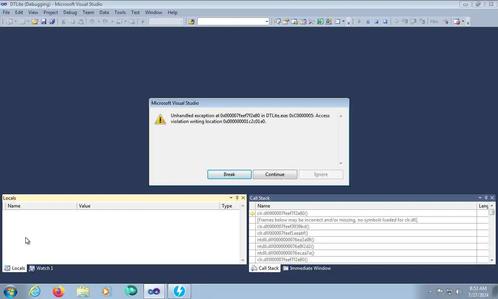Click the Step Into icon

click(405, 21)
